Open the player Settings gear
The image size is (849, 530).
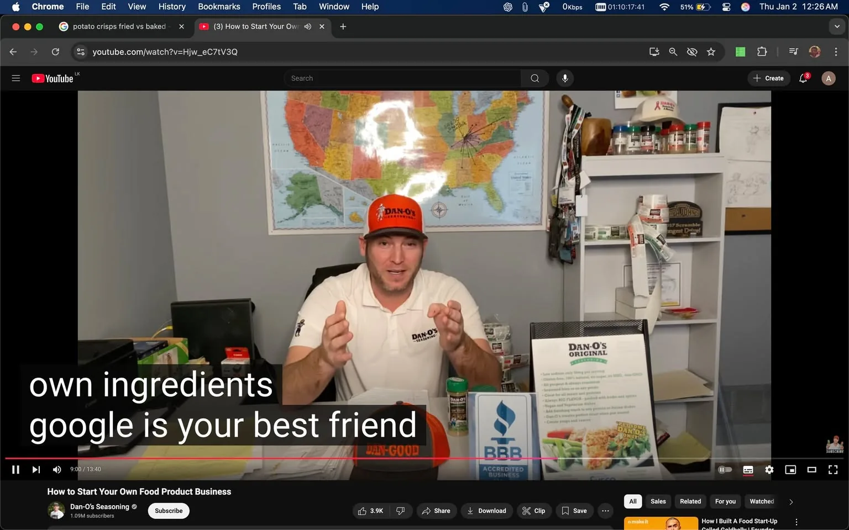(x=769, y=470)
